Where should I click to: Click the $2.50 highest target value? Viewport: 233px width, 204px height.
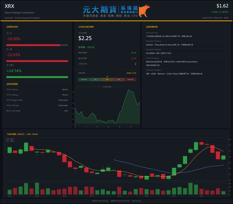(134, 53)
